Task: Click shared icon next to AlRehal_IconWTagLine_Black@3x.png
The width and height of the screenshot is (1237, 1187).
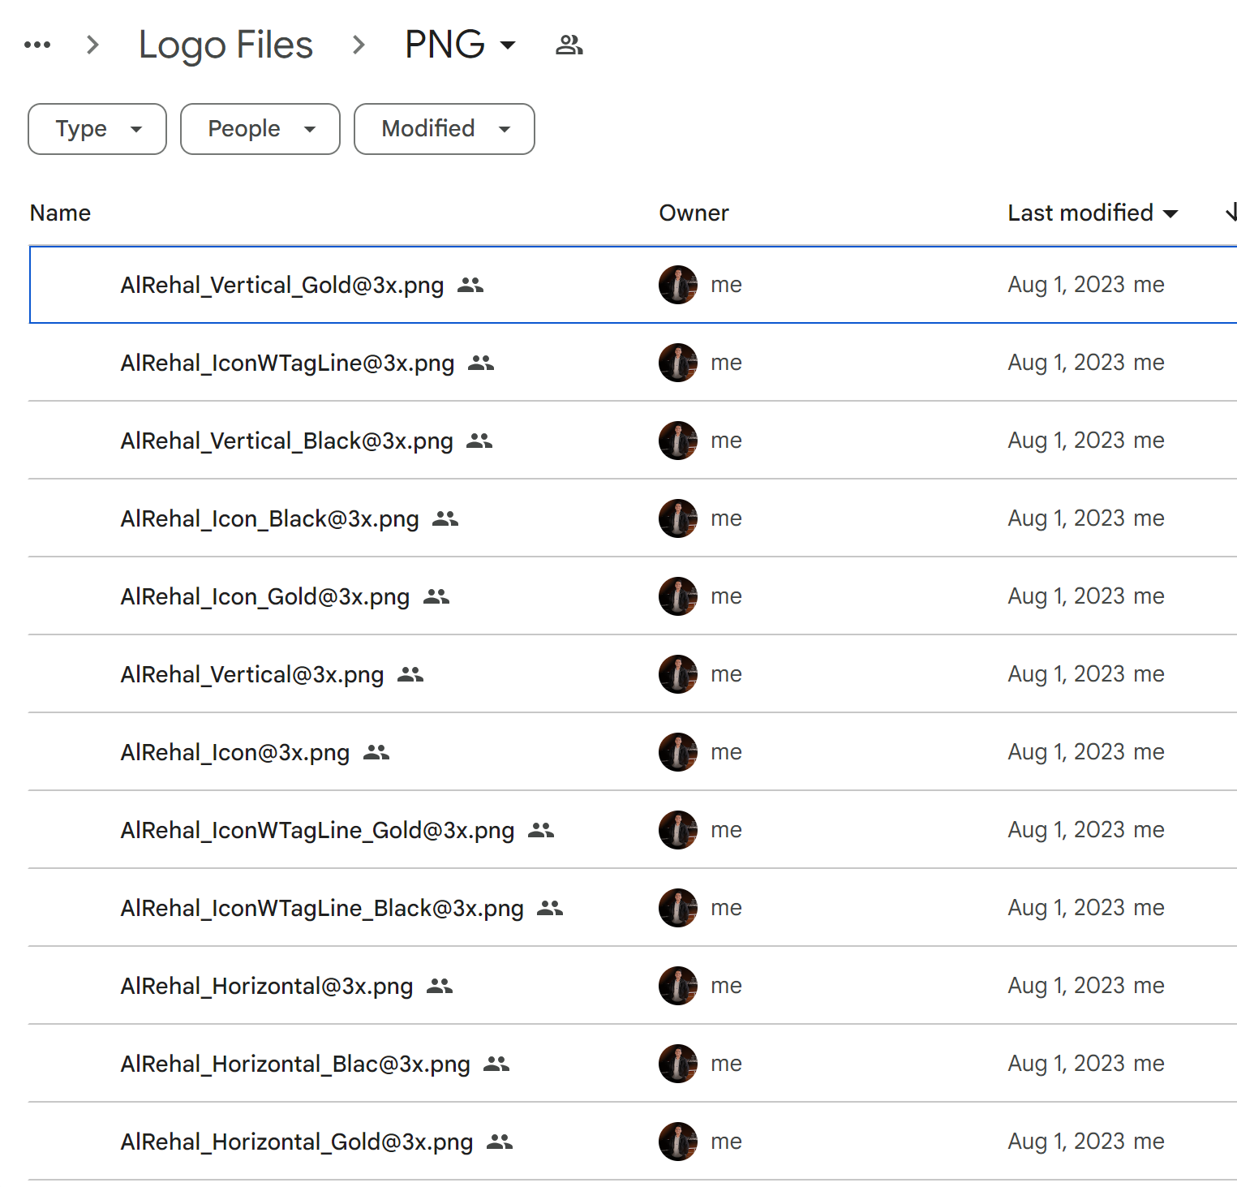Action: point(550,908)
